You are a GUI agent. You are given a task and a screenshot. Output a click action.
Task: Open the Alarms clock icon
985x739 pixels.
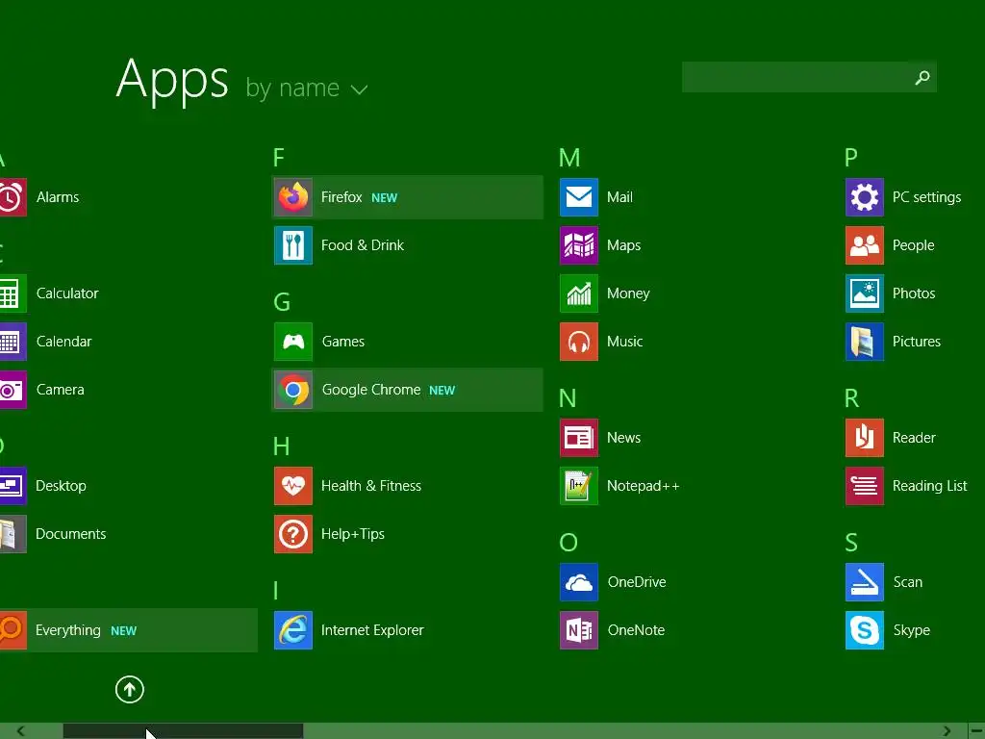13,197
